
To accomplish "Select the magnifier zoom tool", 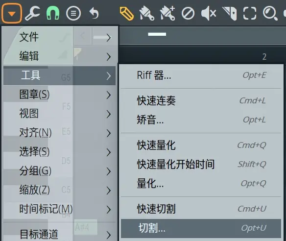I will click(x=270, y=13).
